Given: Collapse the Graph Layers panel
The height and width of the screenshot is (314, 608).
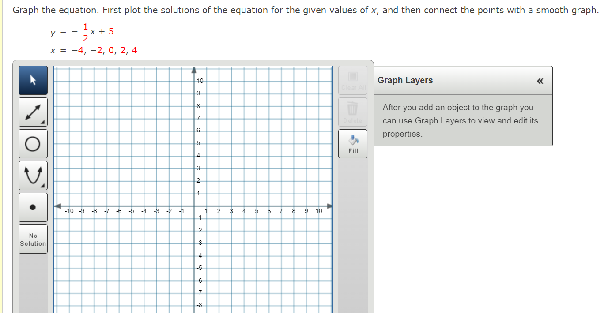Looking at the screenshot, I should [540, 81].
